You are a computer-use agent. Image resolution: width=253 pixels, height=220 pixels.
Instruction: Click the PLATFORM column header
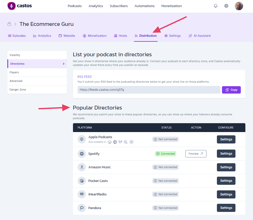coord(85,128)
